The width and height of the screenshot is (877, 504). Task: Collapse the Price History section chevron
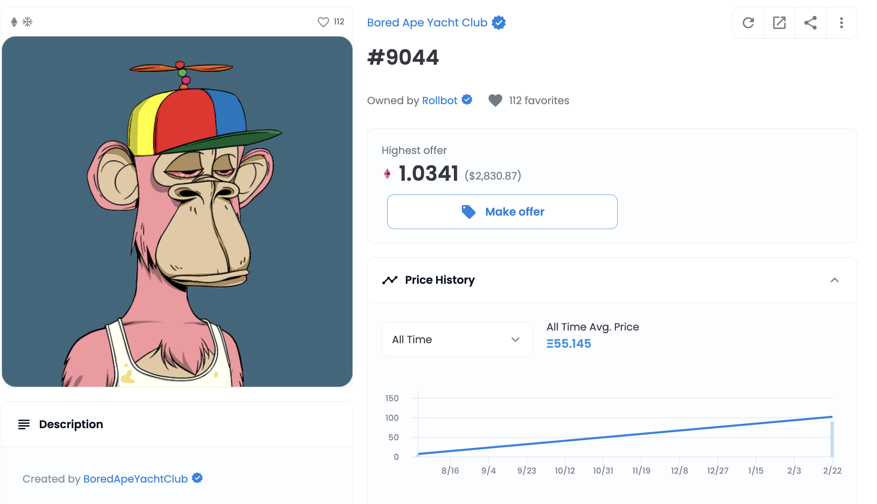point(834,280)
